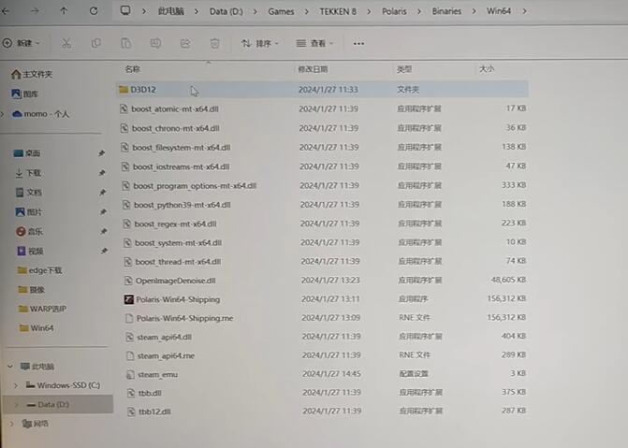The height and width of the screenshot is (448, 628).
Task: Click the Share toolbar icon
Action: pyautogui.click(x=185, y=43)
